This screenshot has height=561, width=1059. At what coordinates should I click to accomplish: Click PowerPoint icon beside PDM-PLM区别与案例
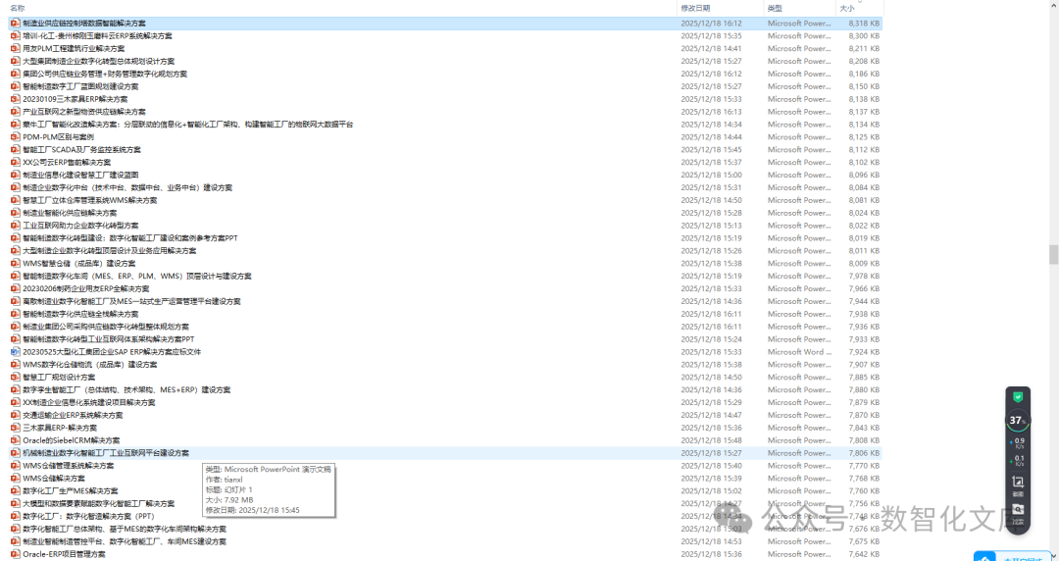click(16, 137)
